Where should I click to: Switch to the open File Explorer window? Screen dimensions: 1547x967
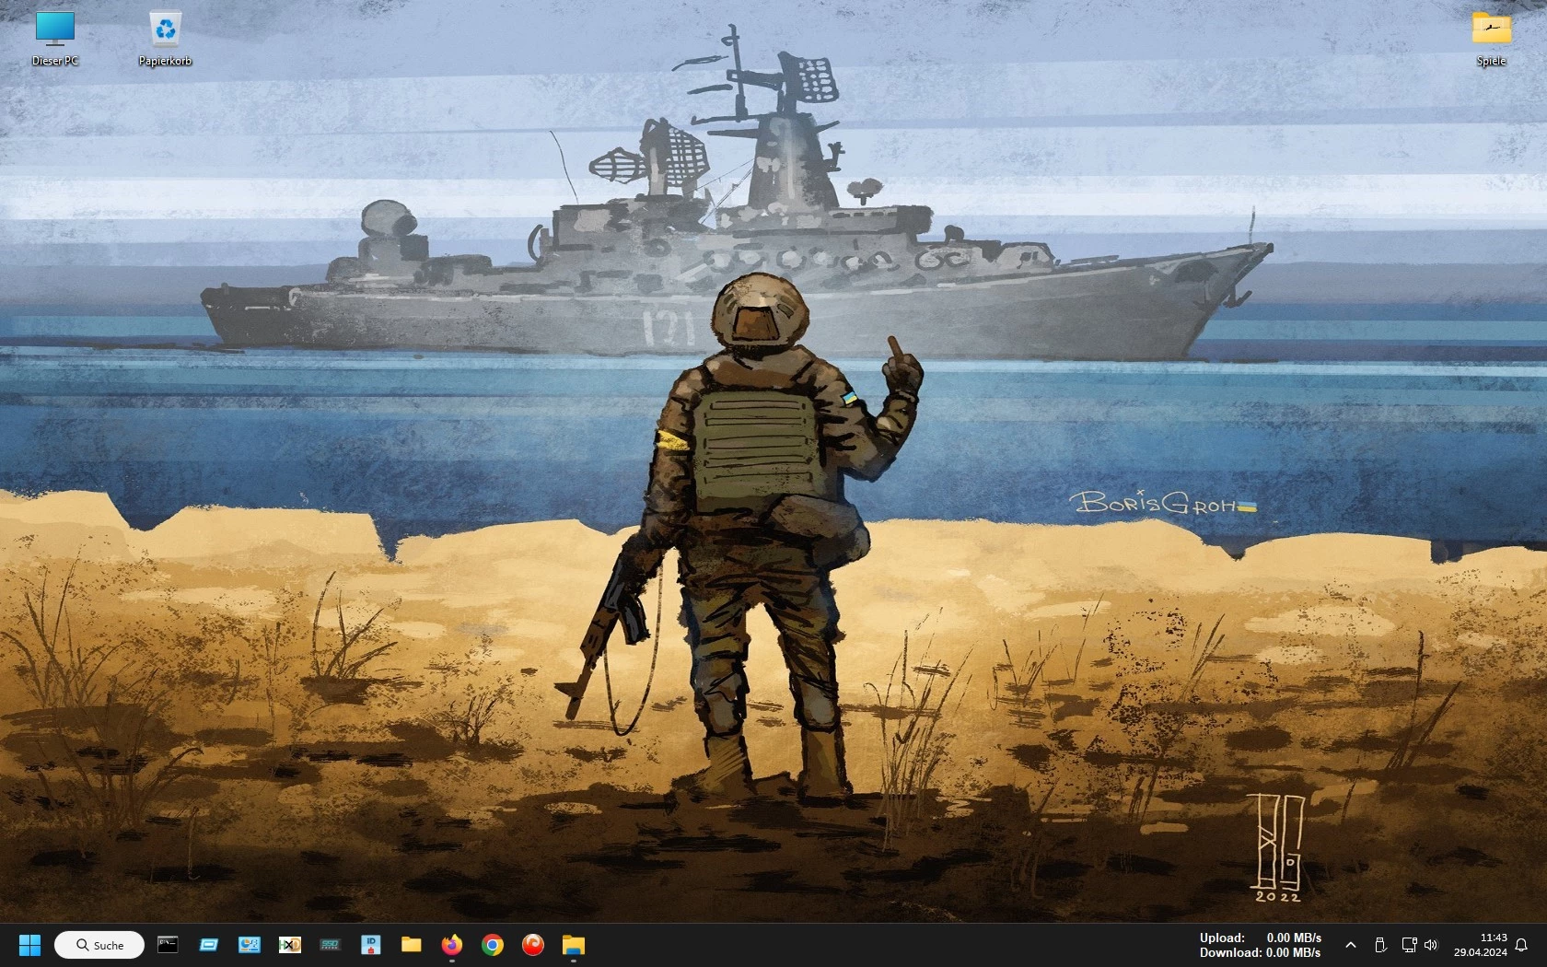574,944
